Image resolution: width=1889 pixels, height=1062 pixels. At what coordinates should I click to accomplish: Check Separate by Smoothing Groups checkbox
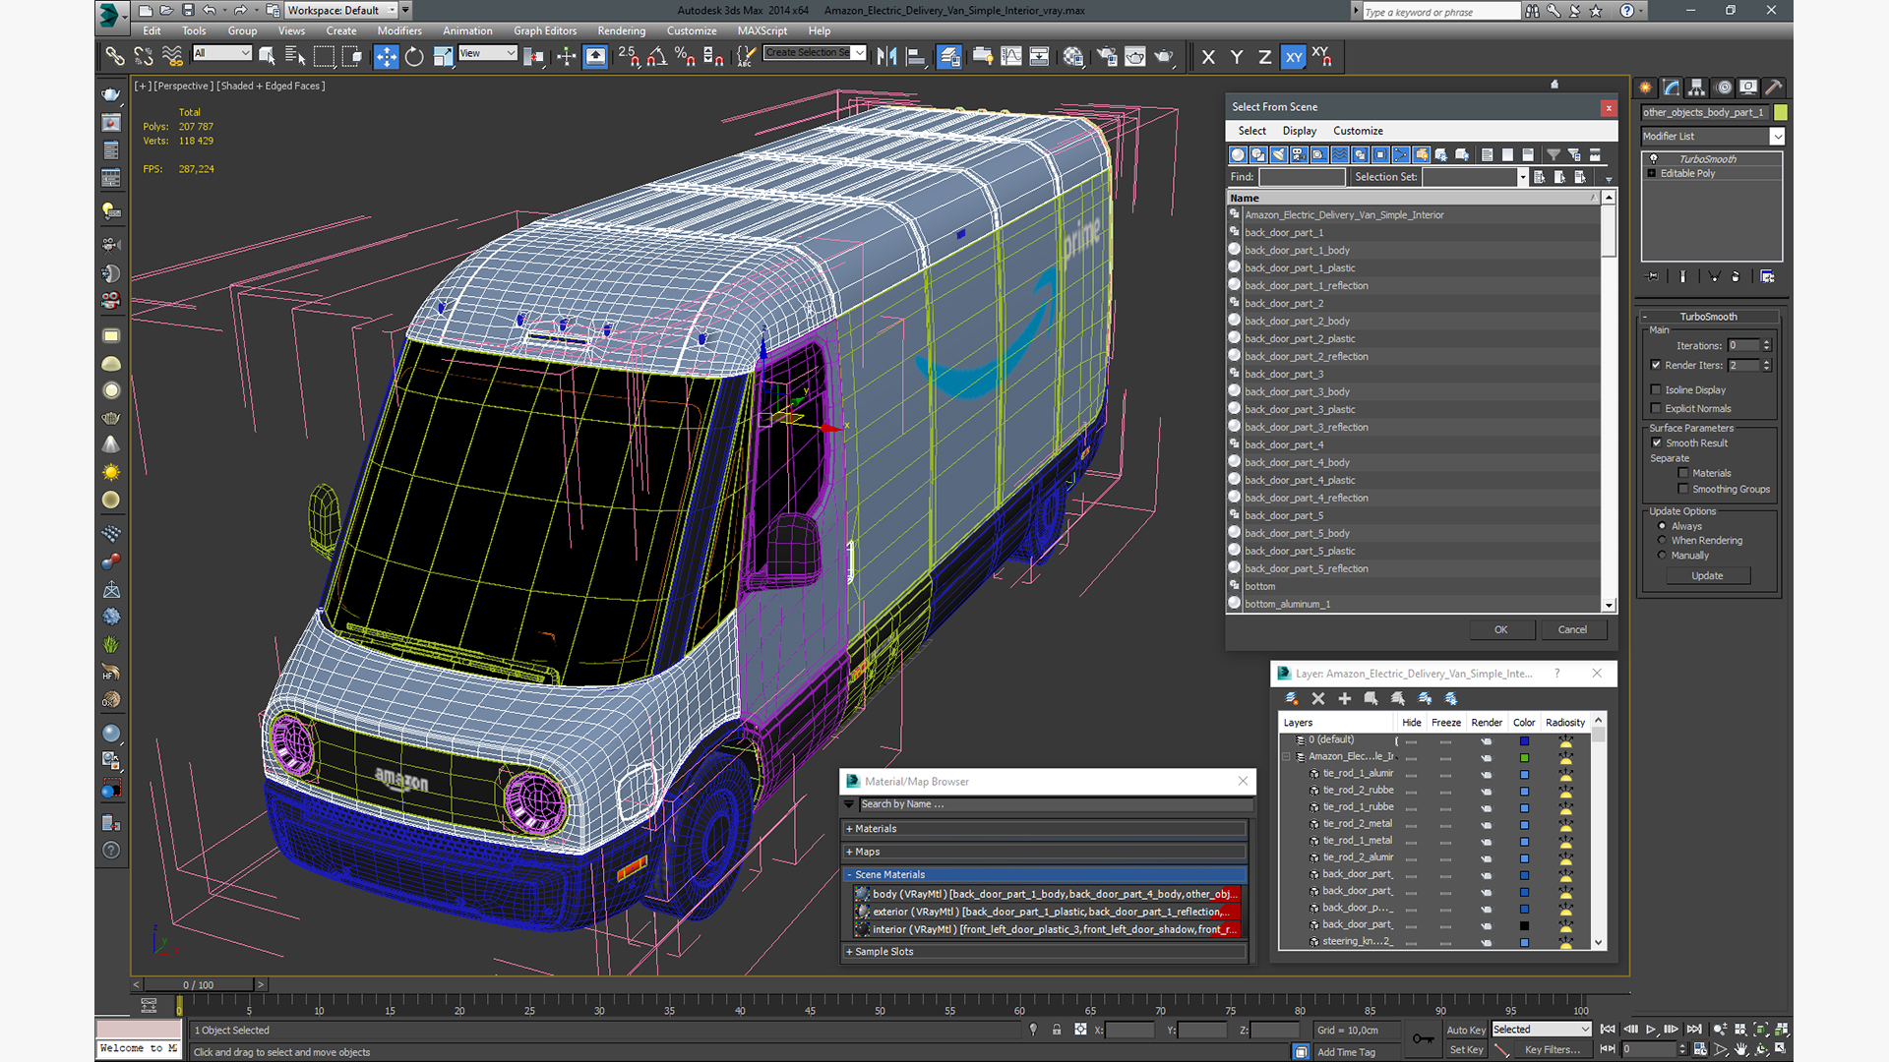tap(1683, 489)
